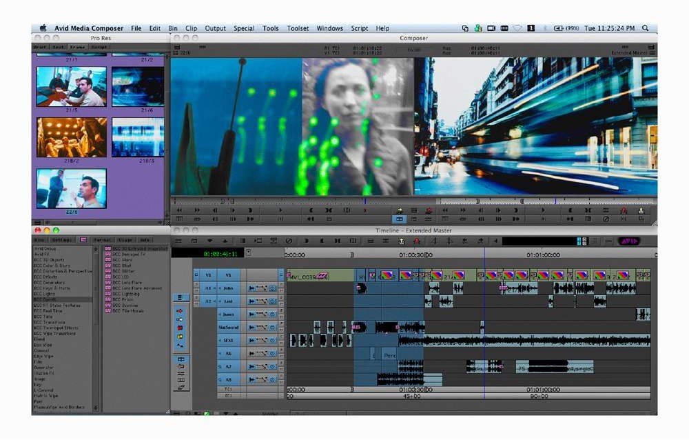
Task: Open the Effects palette tab icon
Action: (x=83, y=240)
